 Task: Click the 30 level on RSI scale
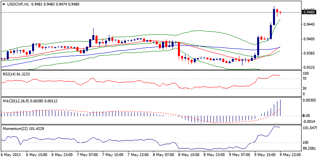click(x=305, y=88)
